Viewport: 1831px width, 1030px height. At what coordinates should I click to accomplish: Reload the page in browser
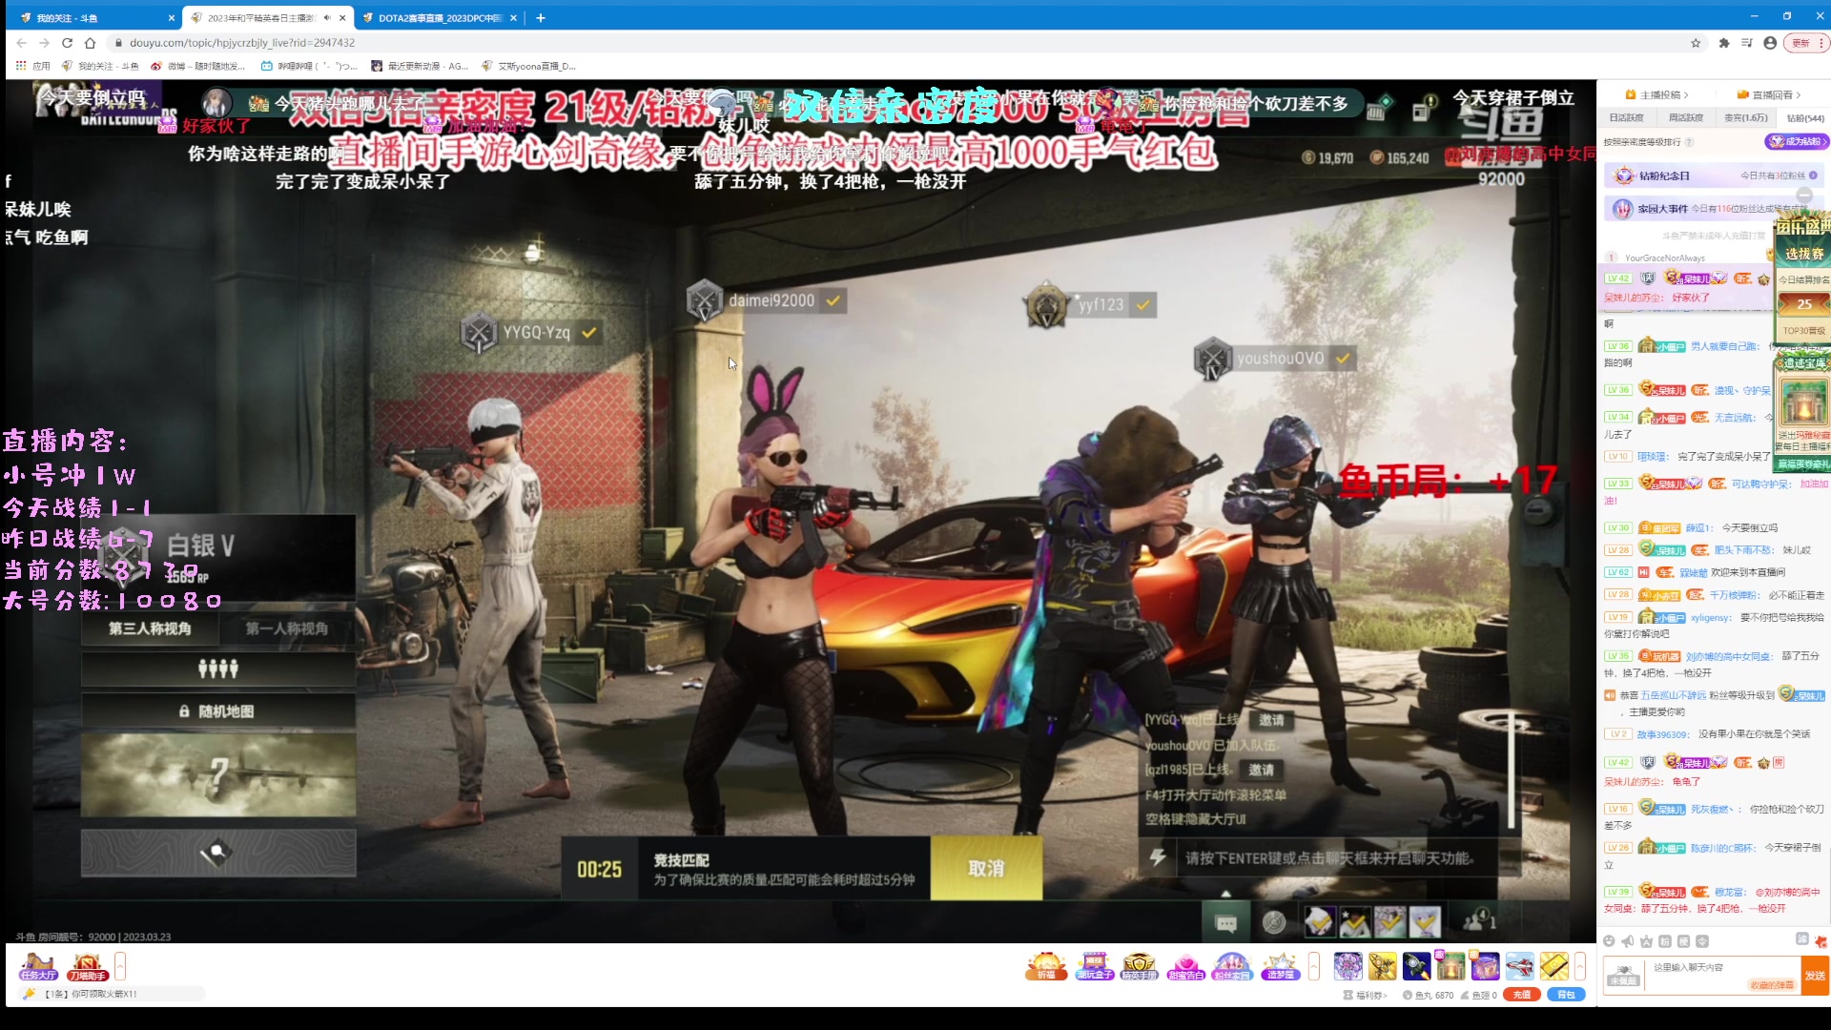coord(67,43)
